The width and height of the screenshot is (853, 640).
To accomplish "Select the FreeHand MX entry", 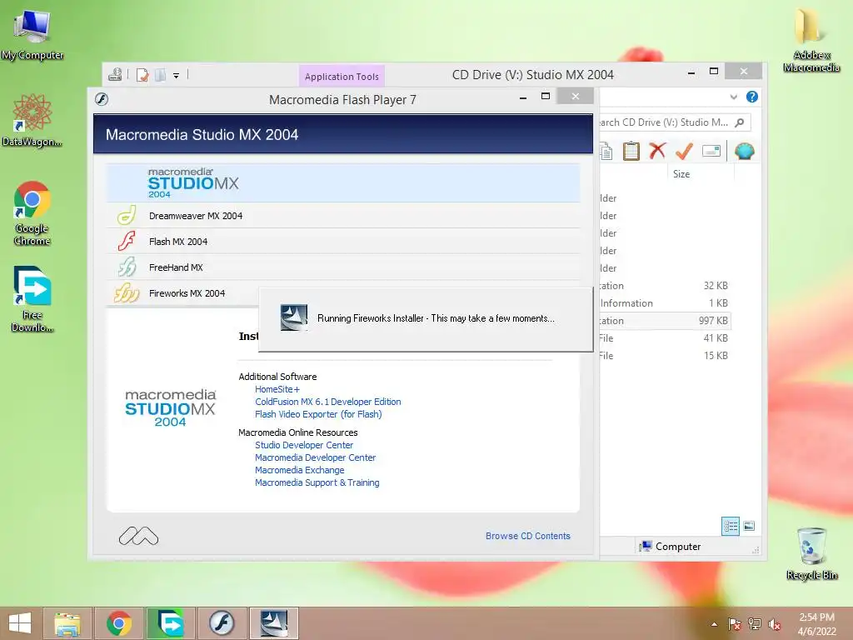I will [342, 267].
